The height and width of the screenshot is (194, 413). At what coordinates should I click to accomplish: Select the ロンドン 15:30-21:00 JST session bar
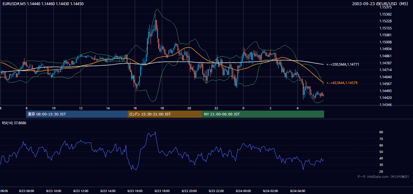(165, 114)
